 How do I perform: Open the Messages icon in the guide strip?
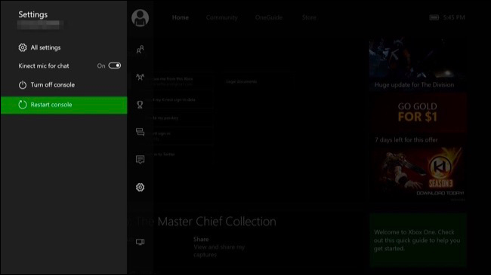(x=140, y=132)
